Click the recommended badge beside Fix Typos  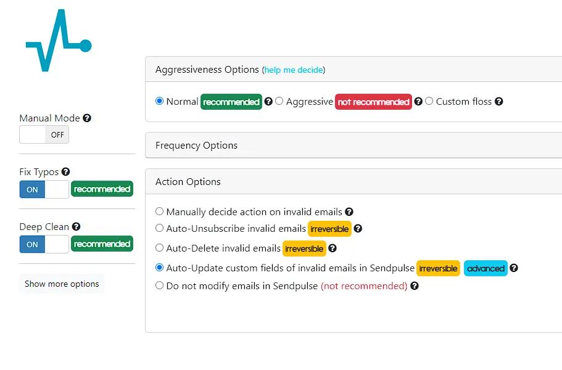pyautogui.click(x=102, y=189)
